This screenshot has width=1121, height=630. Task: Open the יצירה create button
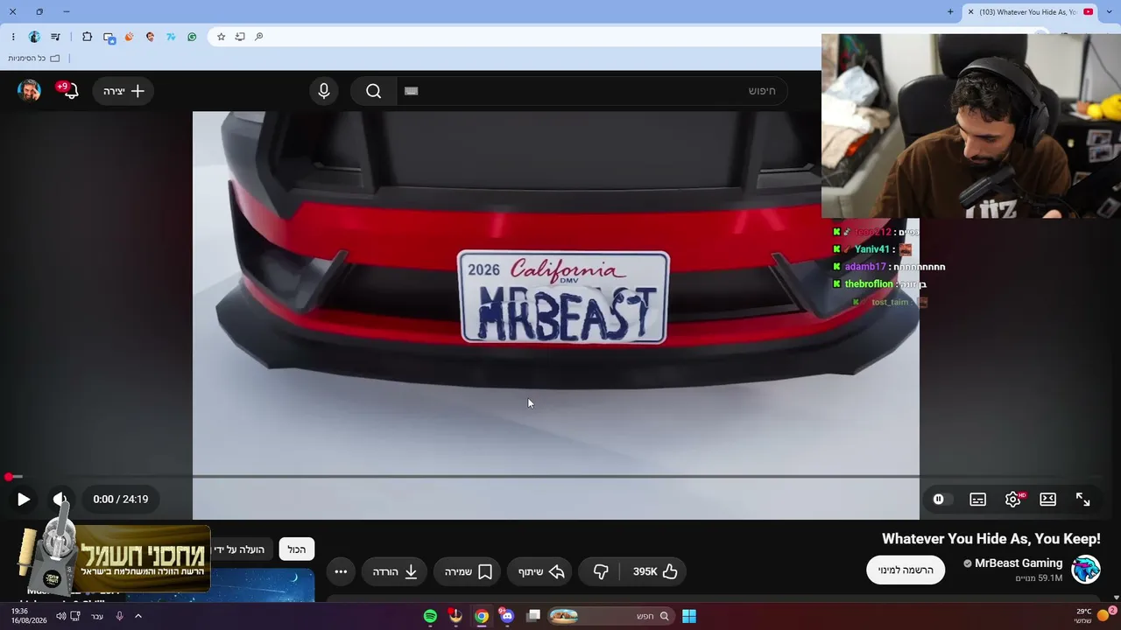tap(123, 91)
